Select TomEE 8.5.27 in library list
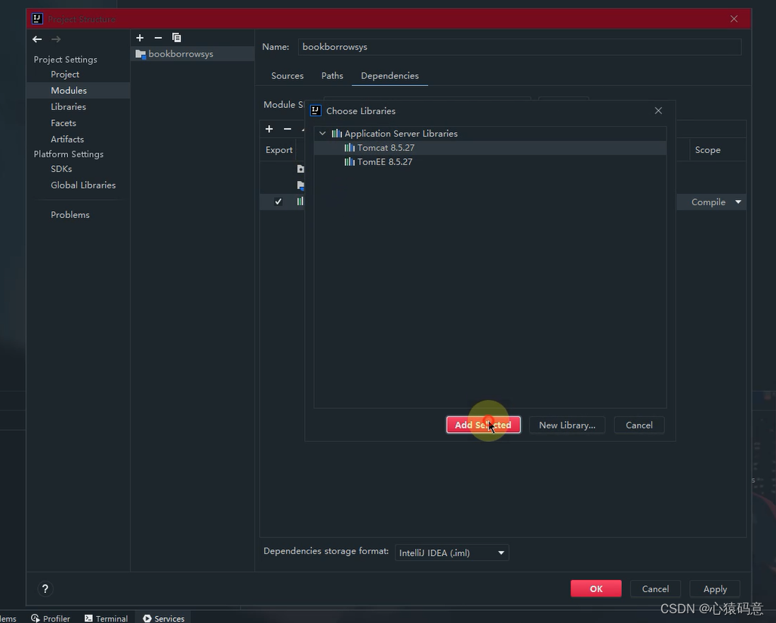The width and height of the screenshot is (776, 623). [x=490, y=161]
